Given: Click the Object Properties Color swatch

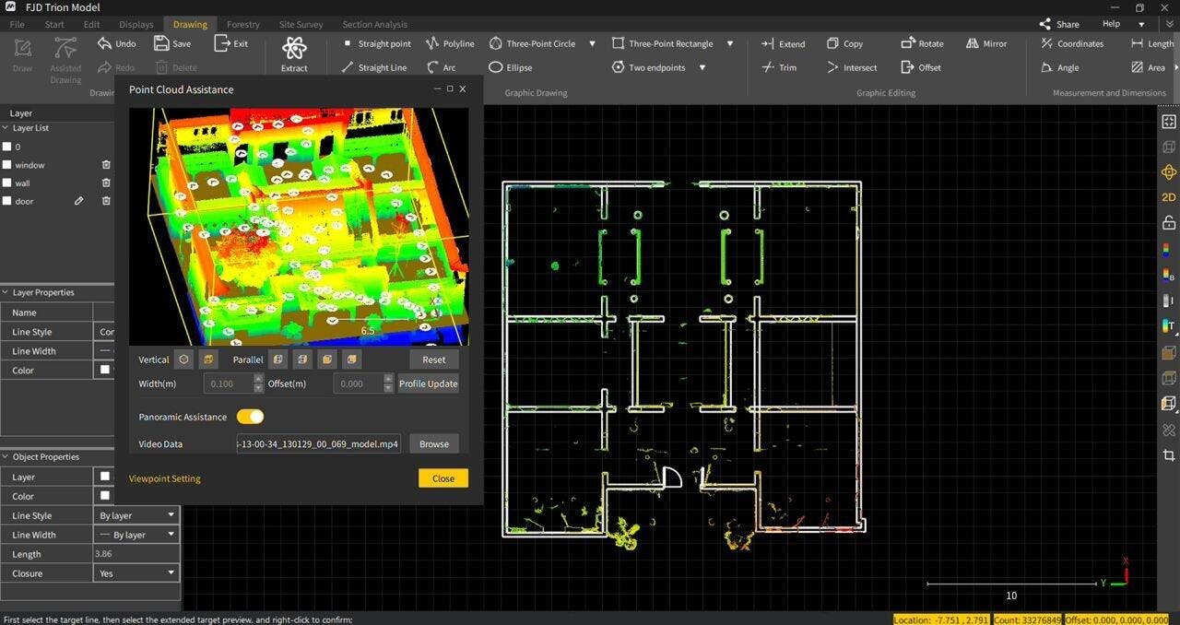Looking at the screenshot, I should (104, 496).
